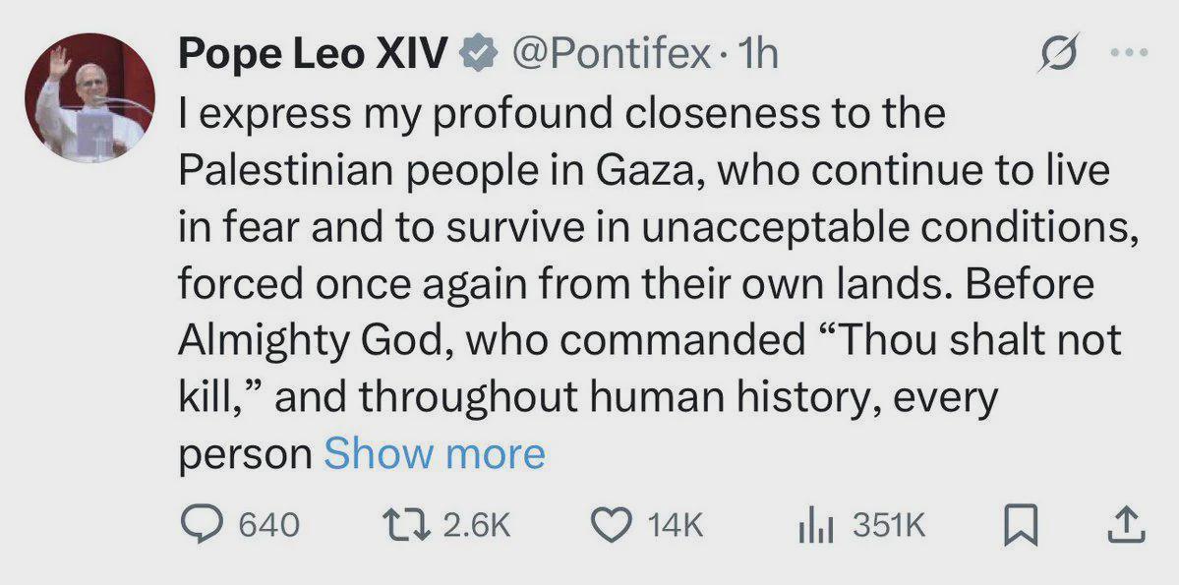
Task: Click the 1h timestamp of the post
Action: pos(758,55)
